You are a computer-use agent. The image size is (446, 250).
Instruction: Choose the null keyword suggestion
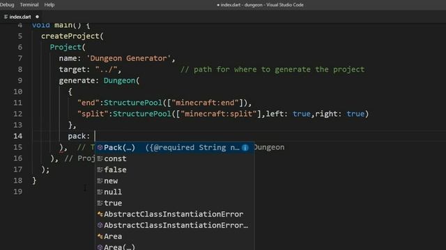point(174,192)
